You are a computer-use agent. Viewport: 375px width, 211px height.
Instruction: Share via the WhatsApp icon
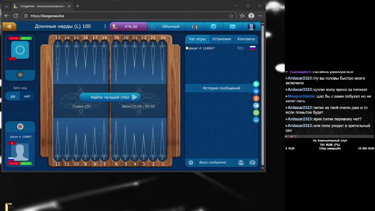pyautogui.click(x=256, y=113)
